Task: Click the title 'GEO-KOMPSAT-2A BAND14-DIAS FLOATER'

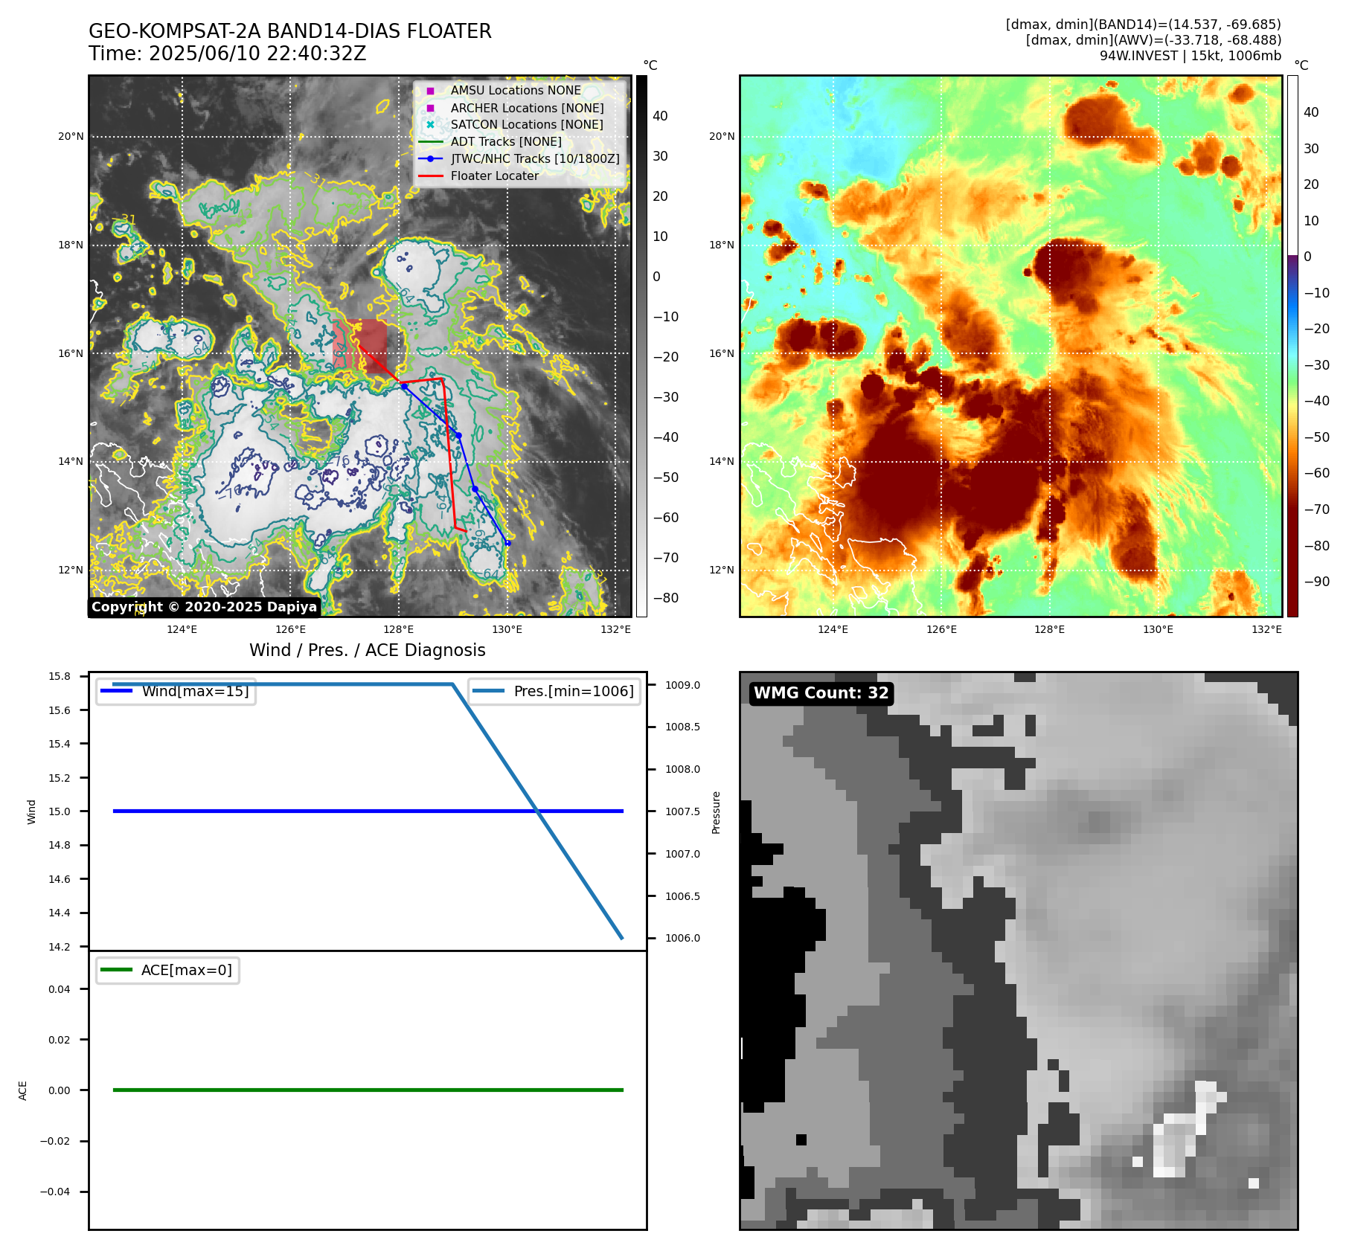Action: [x=290, y=31]
